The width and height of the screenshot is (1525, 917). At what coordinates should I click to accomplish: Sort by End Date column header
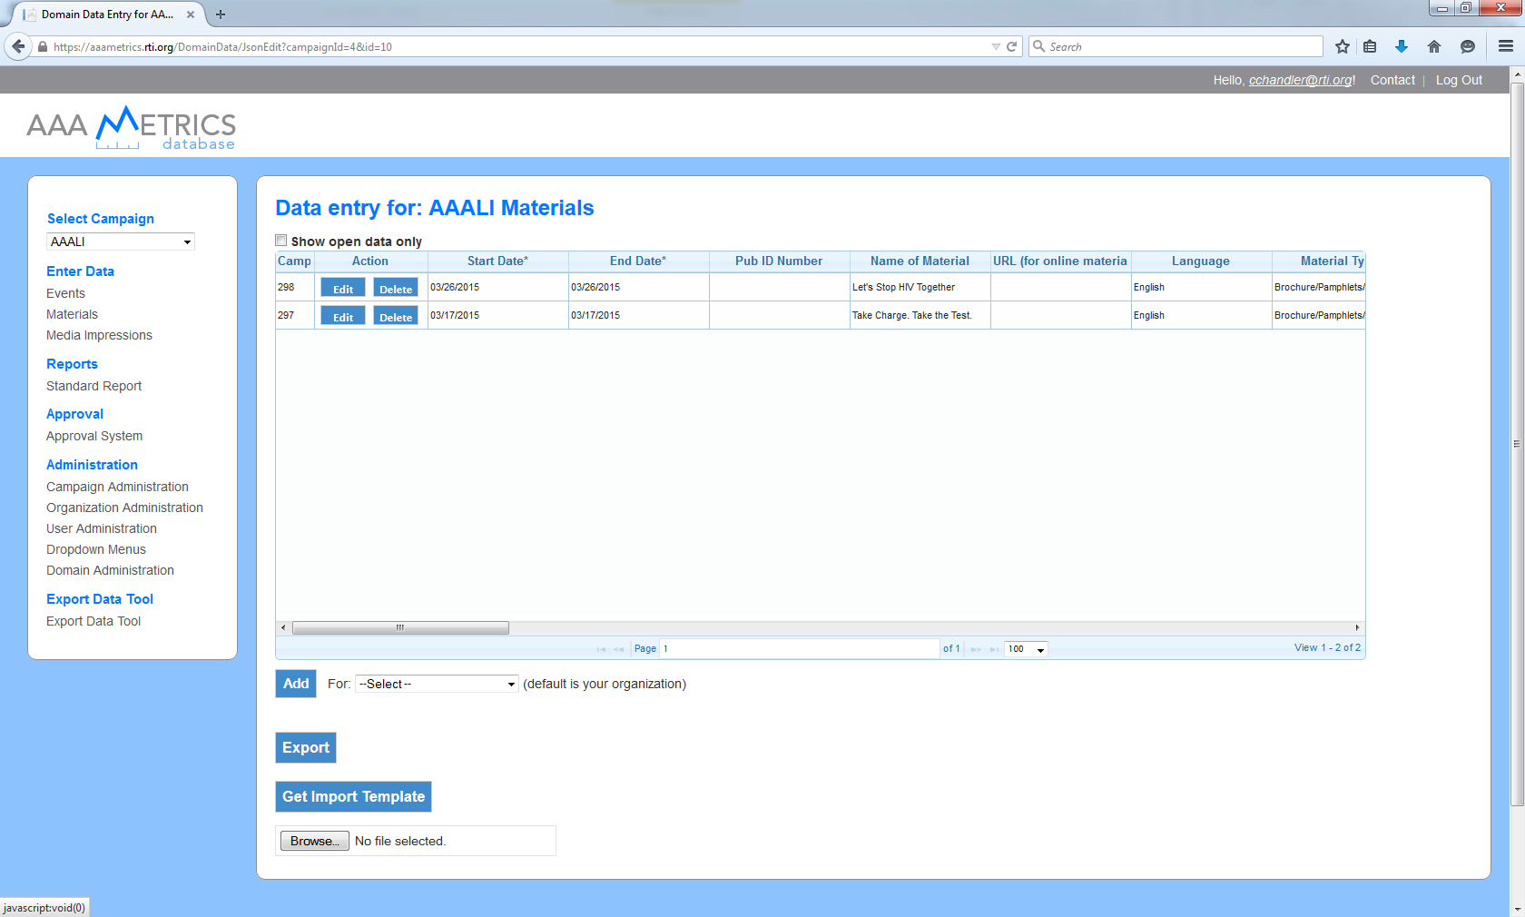tap(638, 261)
